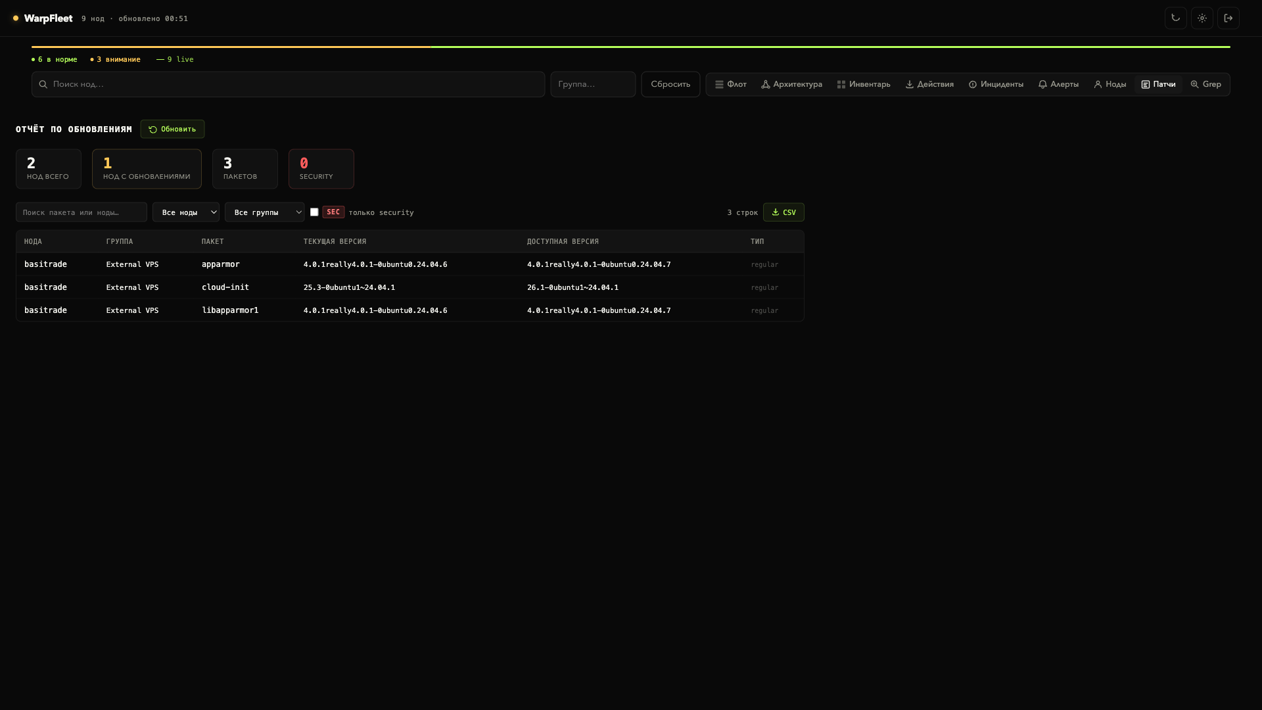Click current version 25.3-0ubuntu1~24.04.1
Screen dimensions: 1262x710
349,287
